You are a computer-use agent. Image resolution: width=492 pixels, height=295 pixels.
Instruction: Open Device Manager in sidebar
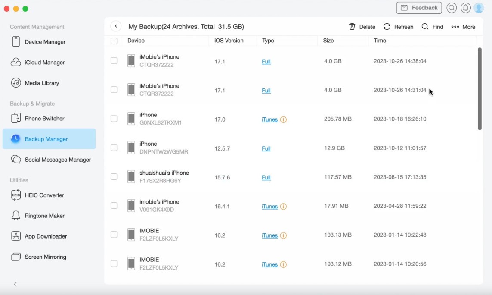point(45,42)
